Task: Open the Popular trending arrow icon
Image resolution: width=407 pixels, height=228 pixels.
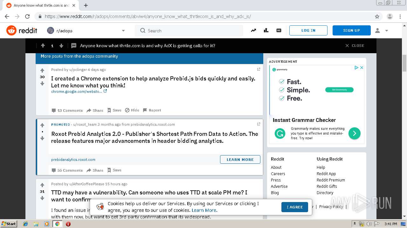Action: pos(253,30)
